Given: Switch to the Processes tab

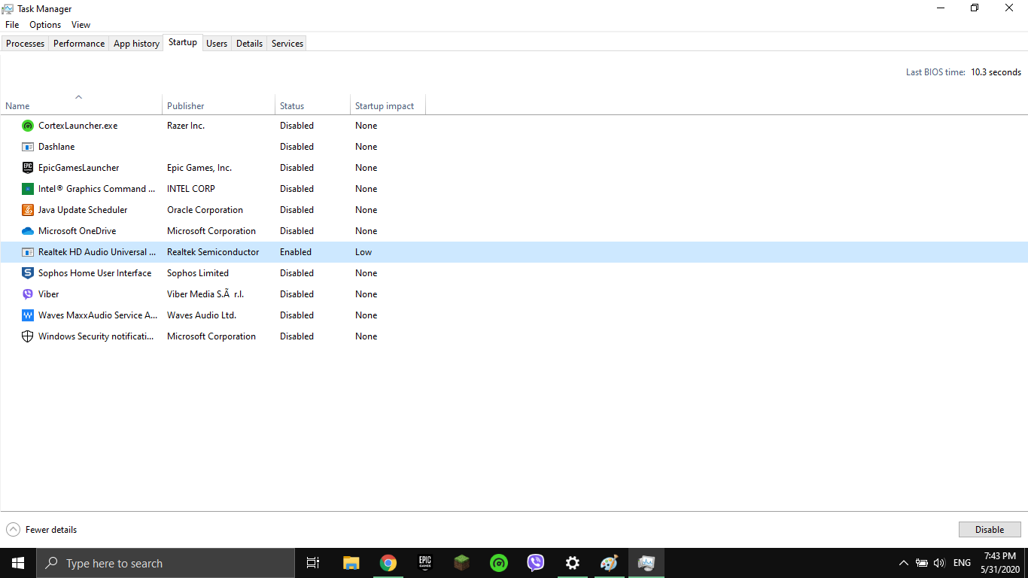Looking at the screenshot, I should coord(25,44).
